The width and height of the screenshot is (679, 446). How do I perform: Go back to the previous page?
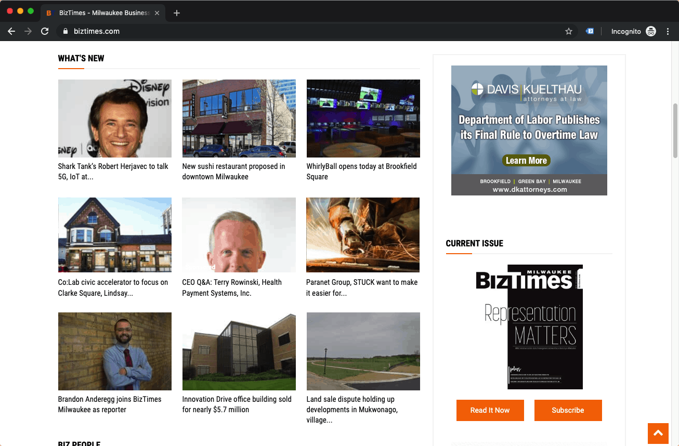pos(11,31)
